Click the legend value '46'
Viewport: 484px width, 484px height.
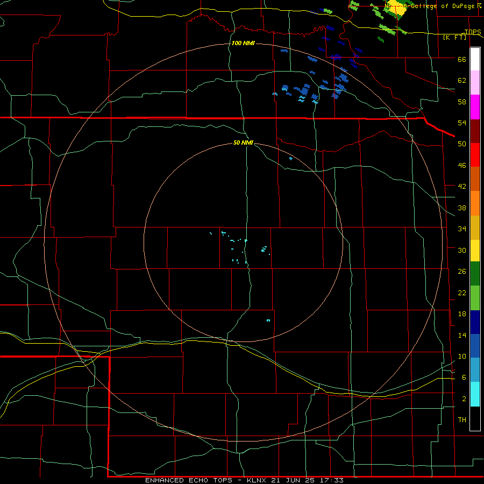coord(462,165)
